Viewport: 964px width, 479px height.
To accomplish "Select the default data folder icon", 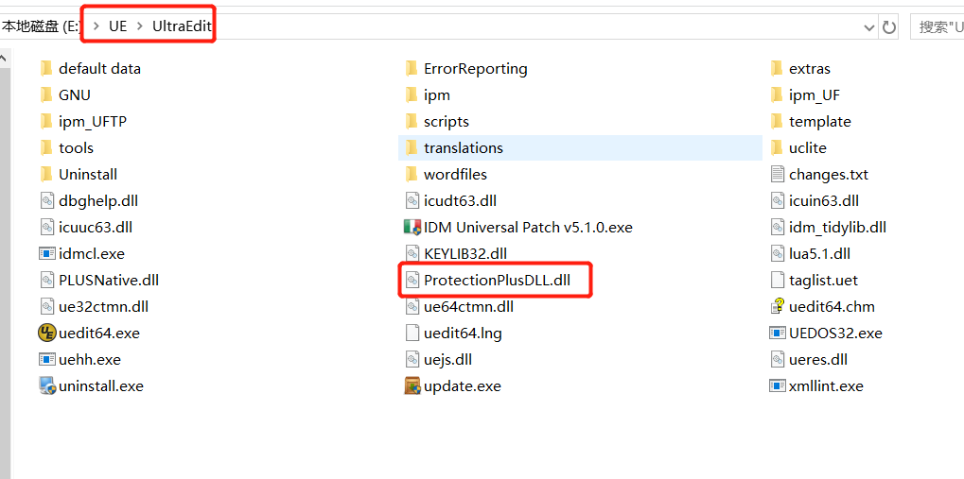I will click(x=46, y=68).
